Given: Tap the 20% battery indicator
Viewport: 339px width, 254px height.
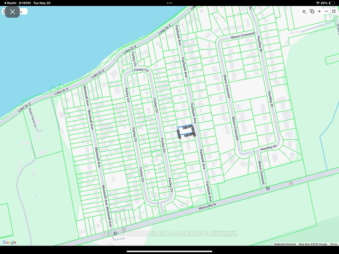Looking at the screenshot, I should pos(328,3).
